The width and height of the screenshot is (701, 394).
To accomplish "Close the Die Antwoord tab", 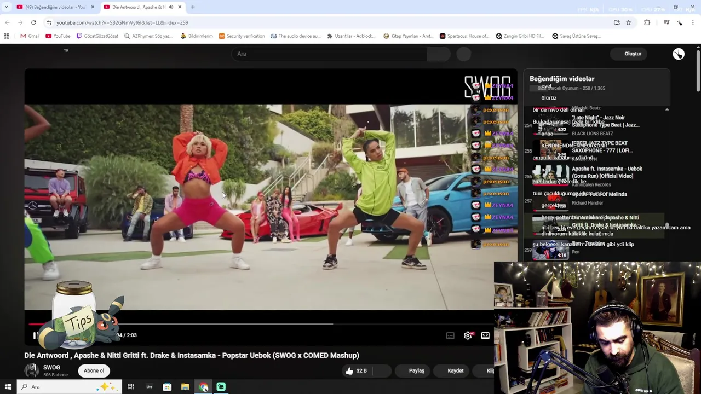I will click(x=180, y=7).
